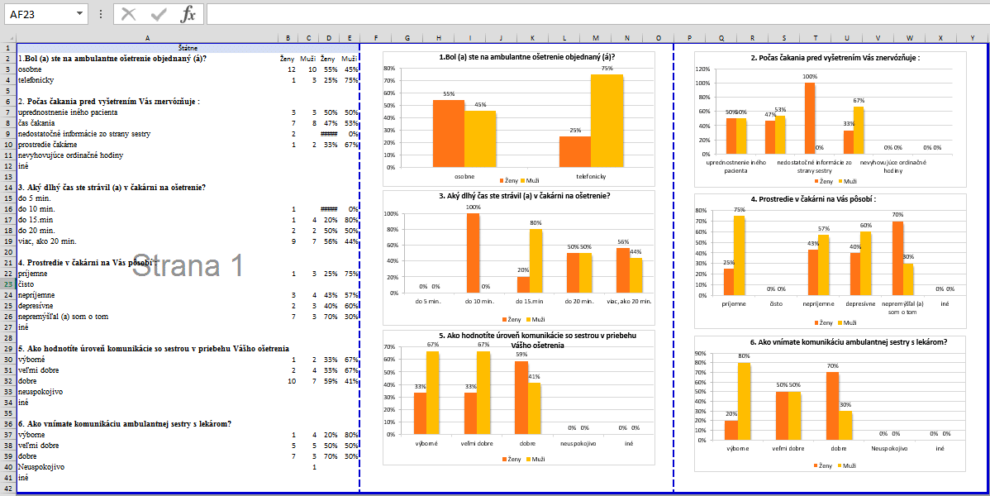Viewport: 990px width, 496px height.
Task: Click the title of chart 1 'objednaný (á)?'
Action: [x=527, y=57]
